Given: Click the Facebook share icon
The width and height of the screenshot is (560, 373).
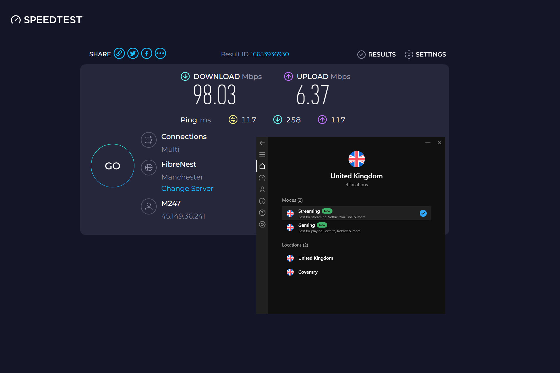Looking at the screenshot, I should tap(146, 54).
